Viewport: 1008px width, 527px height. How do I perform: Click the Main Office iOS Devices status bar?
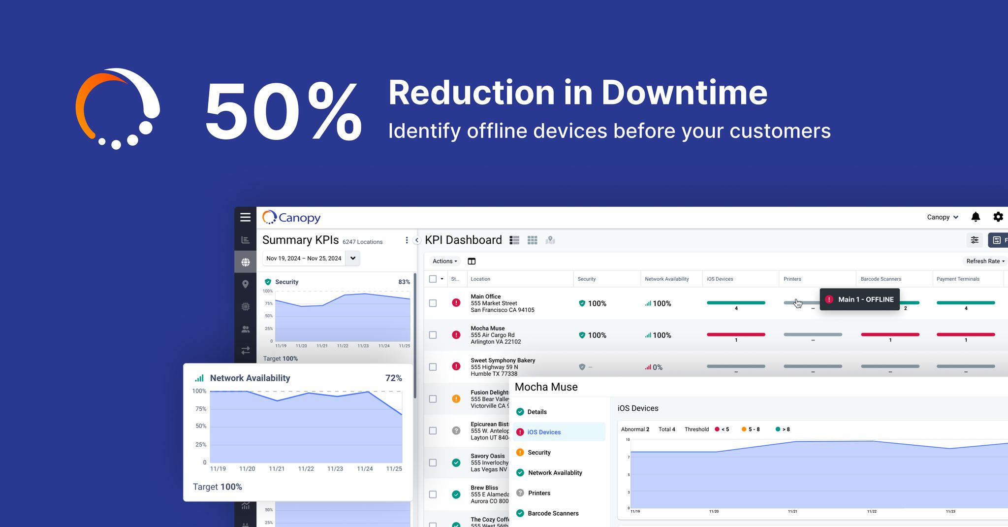click(x=736, y=302)
